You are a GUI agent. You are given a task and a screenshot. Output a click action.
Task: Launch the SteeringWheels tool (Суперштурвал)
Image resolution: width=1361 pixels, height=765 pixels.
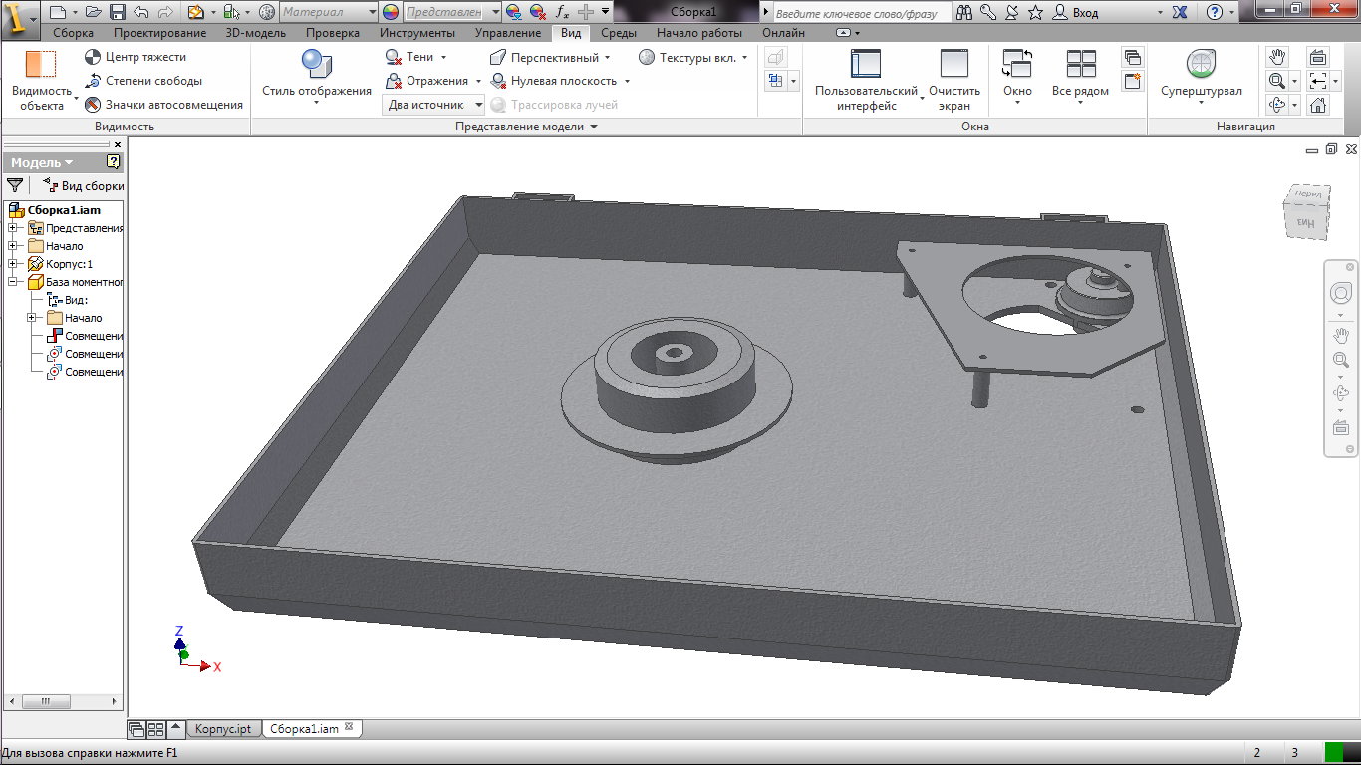tap(1201, 65)
